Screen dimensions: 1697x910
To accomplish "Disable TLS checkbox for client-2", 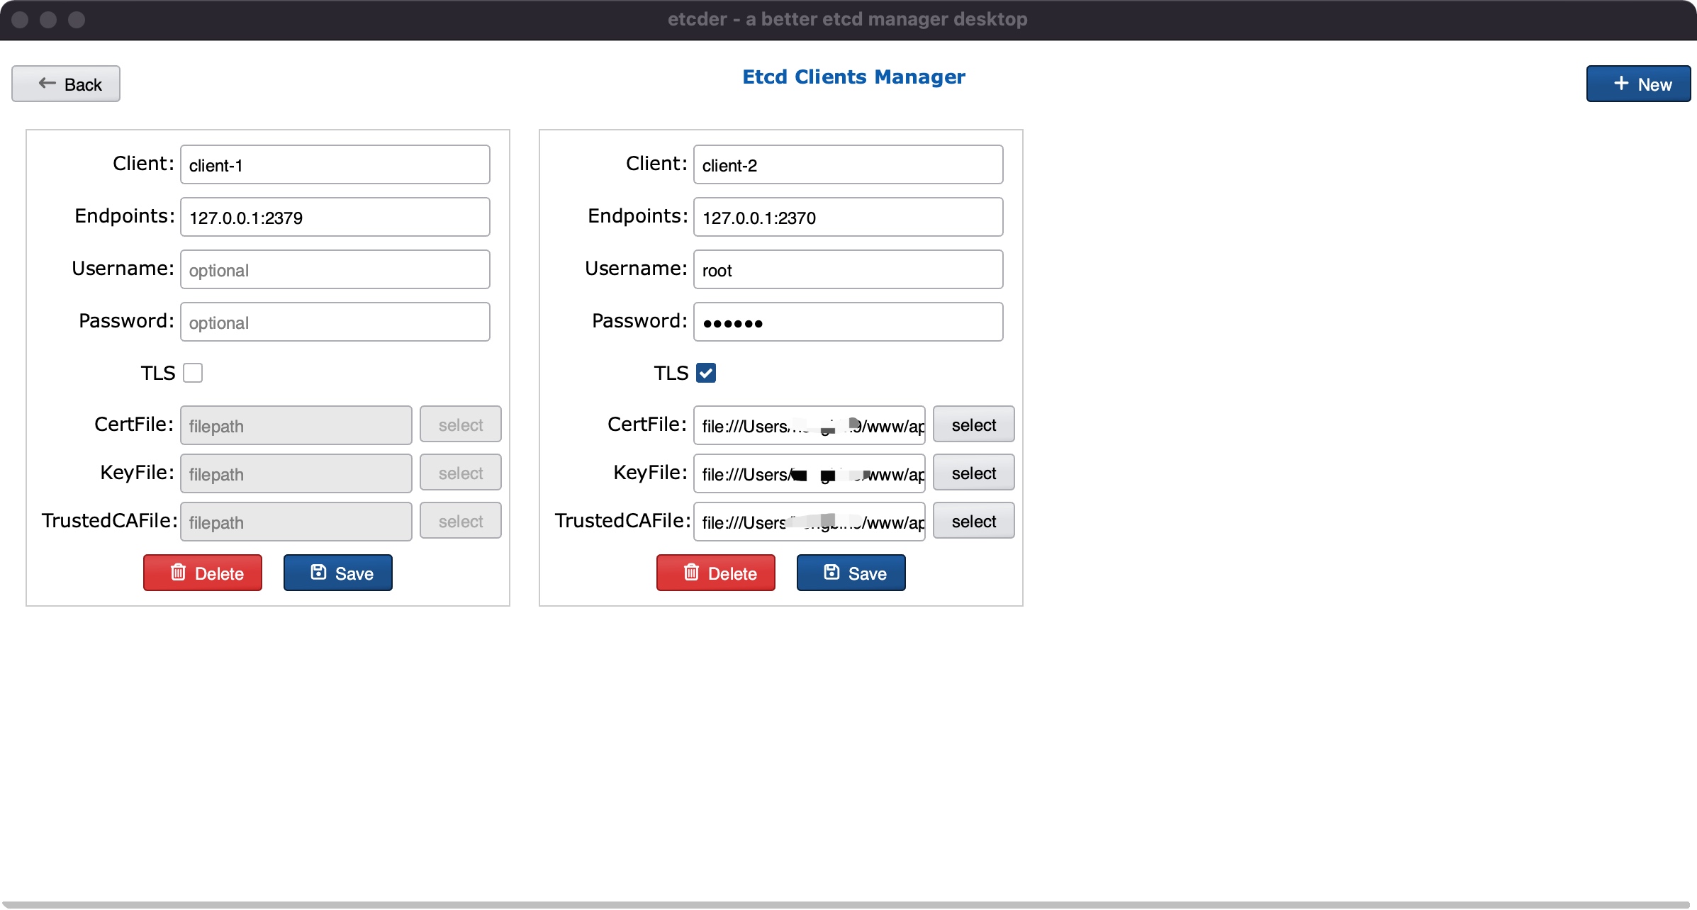I will (706, 373).
